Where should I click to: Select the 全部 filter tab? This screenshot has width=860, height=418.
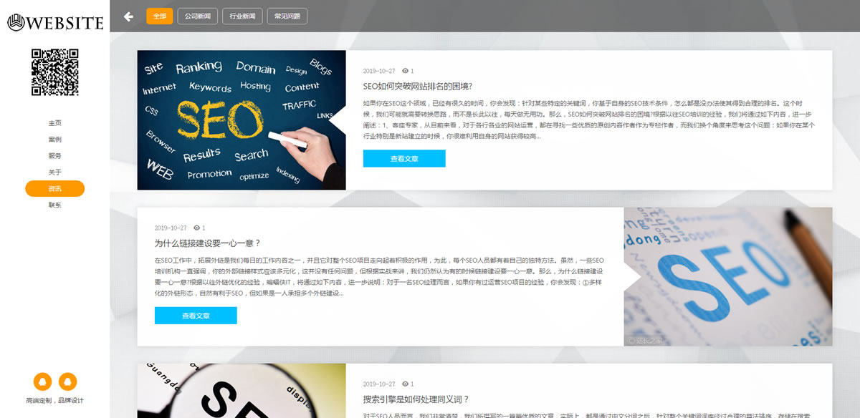(160, 16)
